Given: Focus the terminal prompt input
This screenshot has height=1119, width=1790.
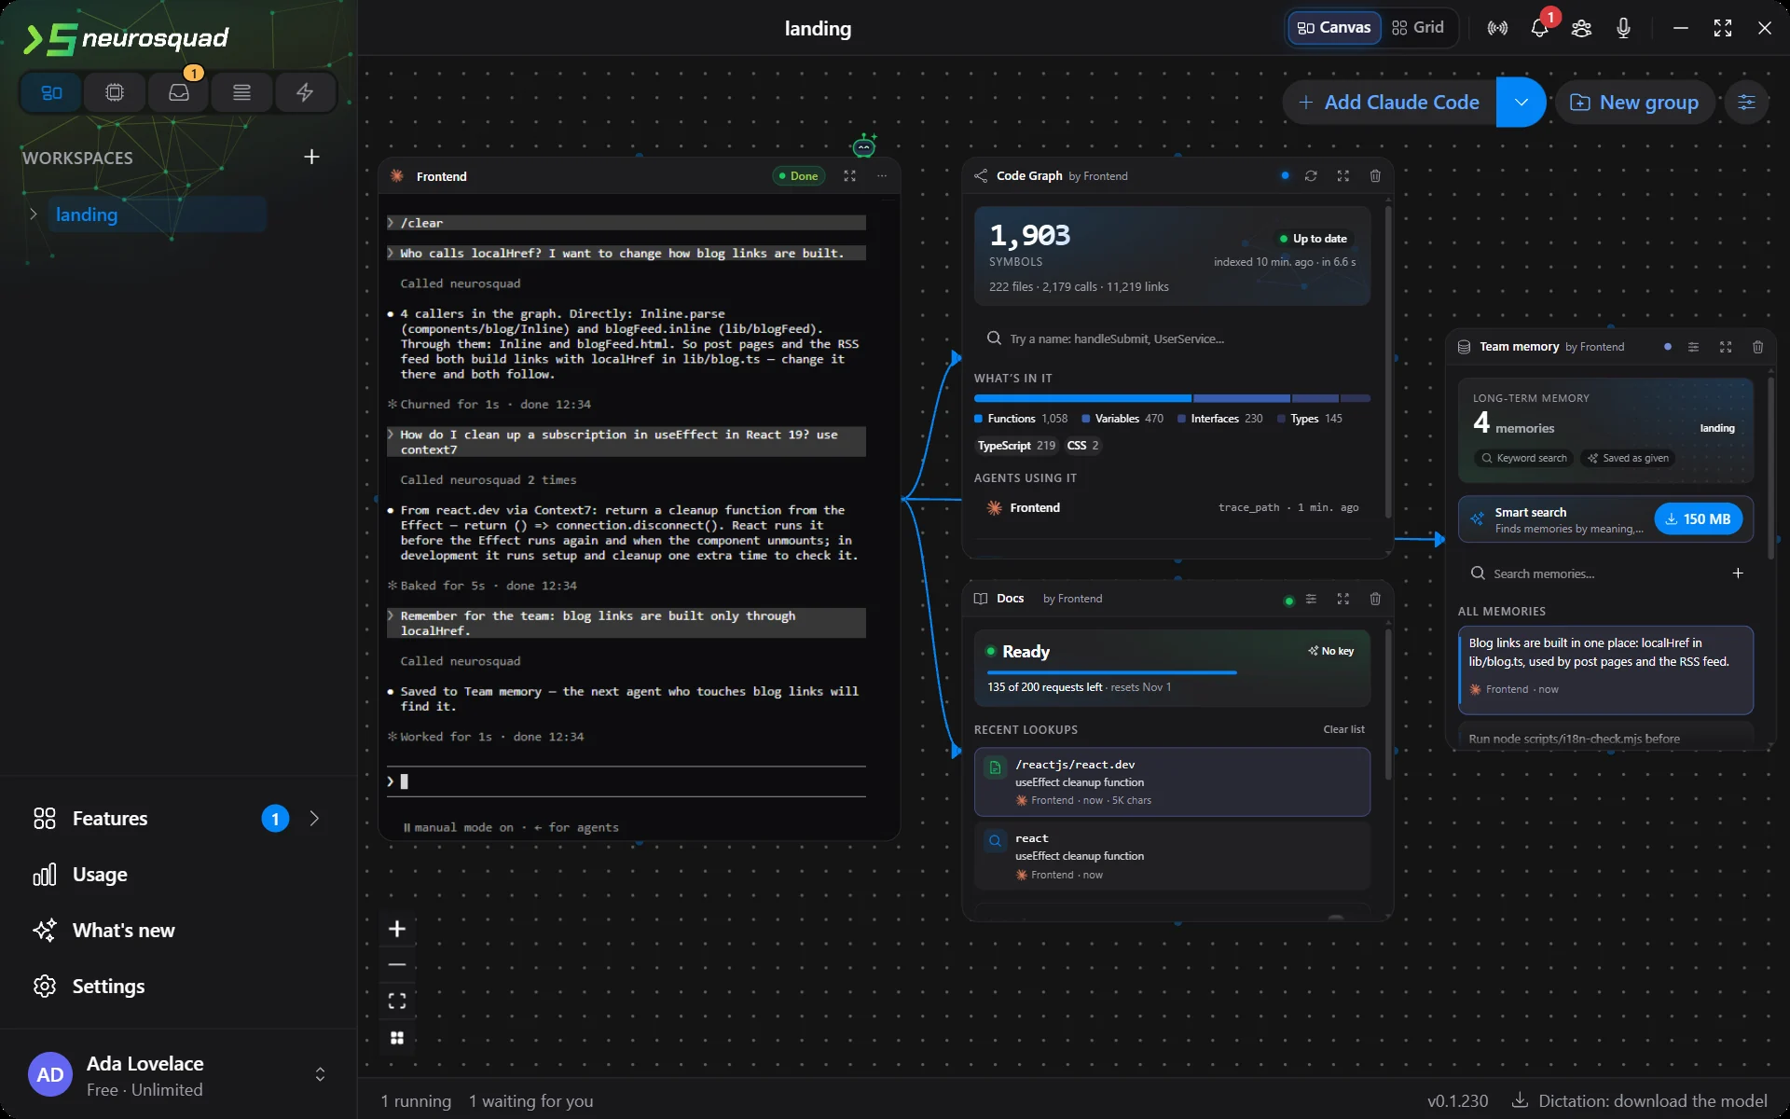Looking at the screenshot, I should coord(626,781).
